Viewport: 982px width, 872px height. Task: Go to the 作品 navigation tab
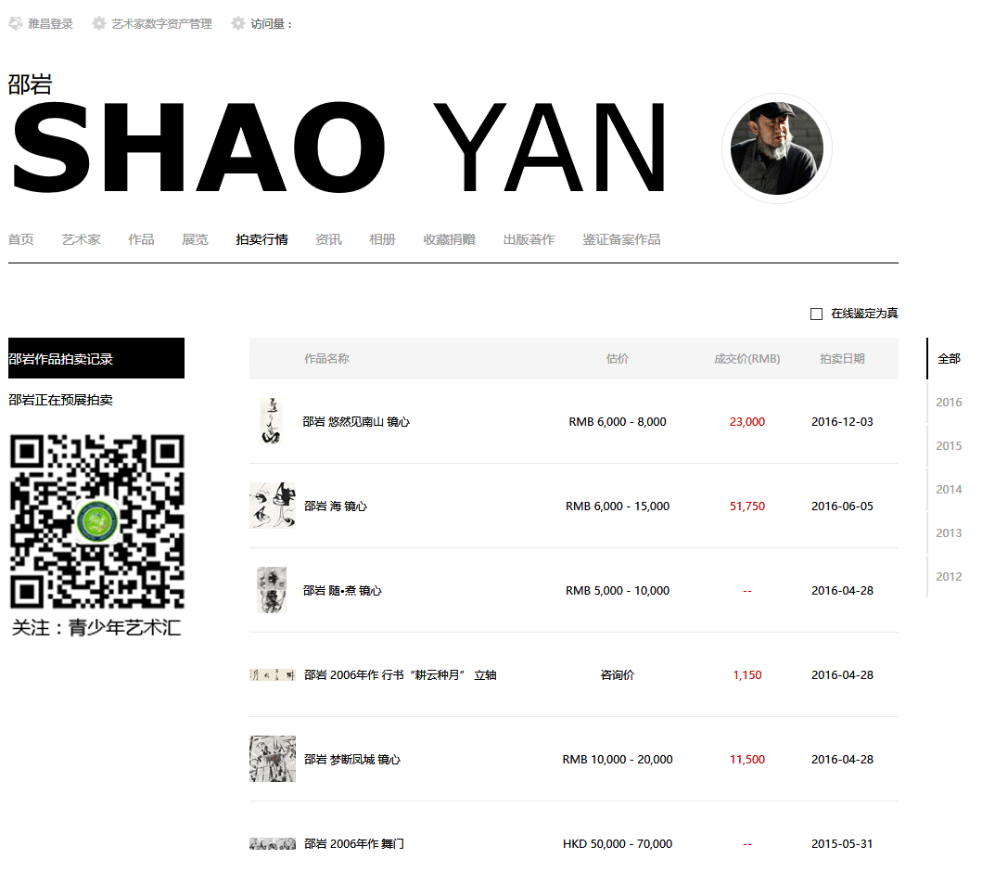(141, 239)
